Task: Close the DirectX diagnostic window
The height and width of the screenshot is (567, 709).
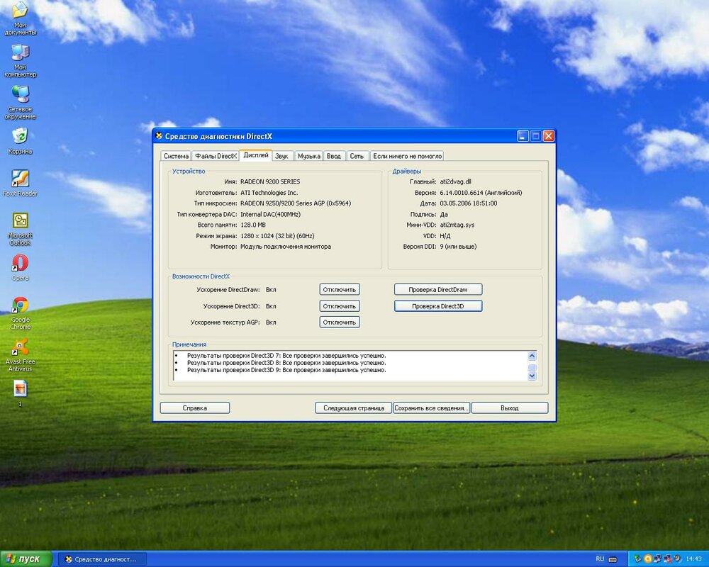Action: point(549,135)
